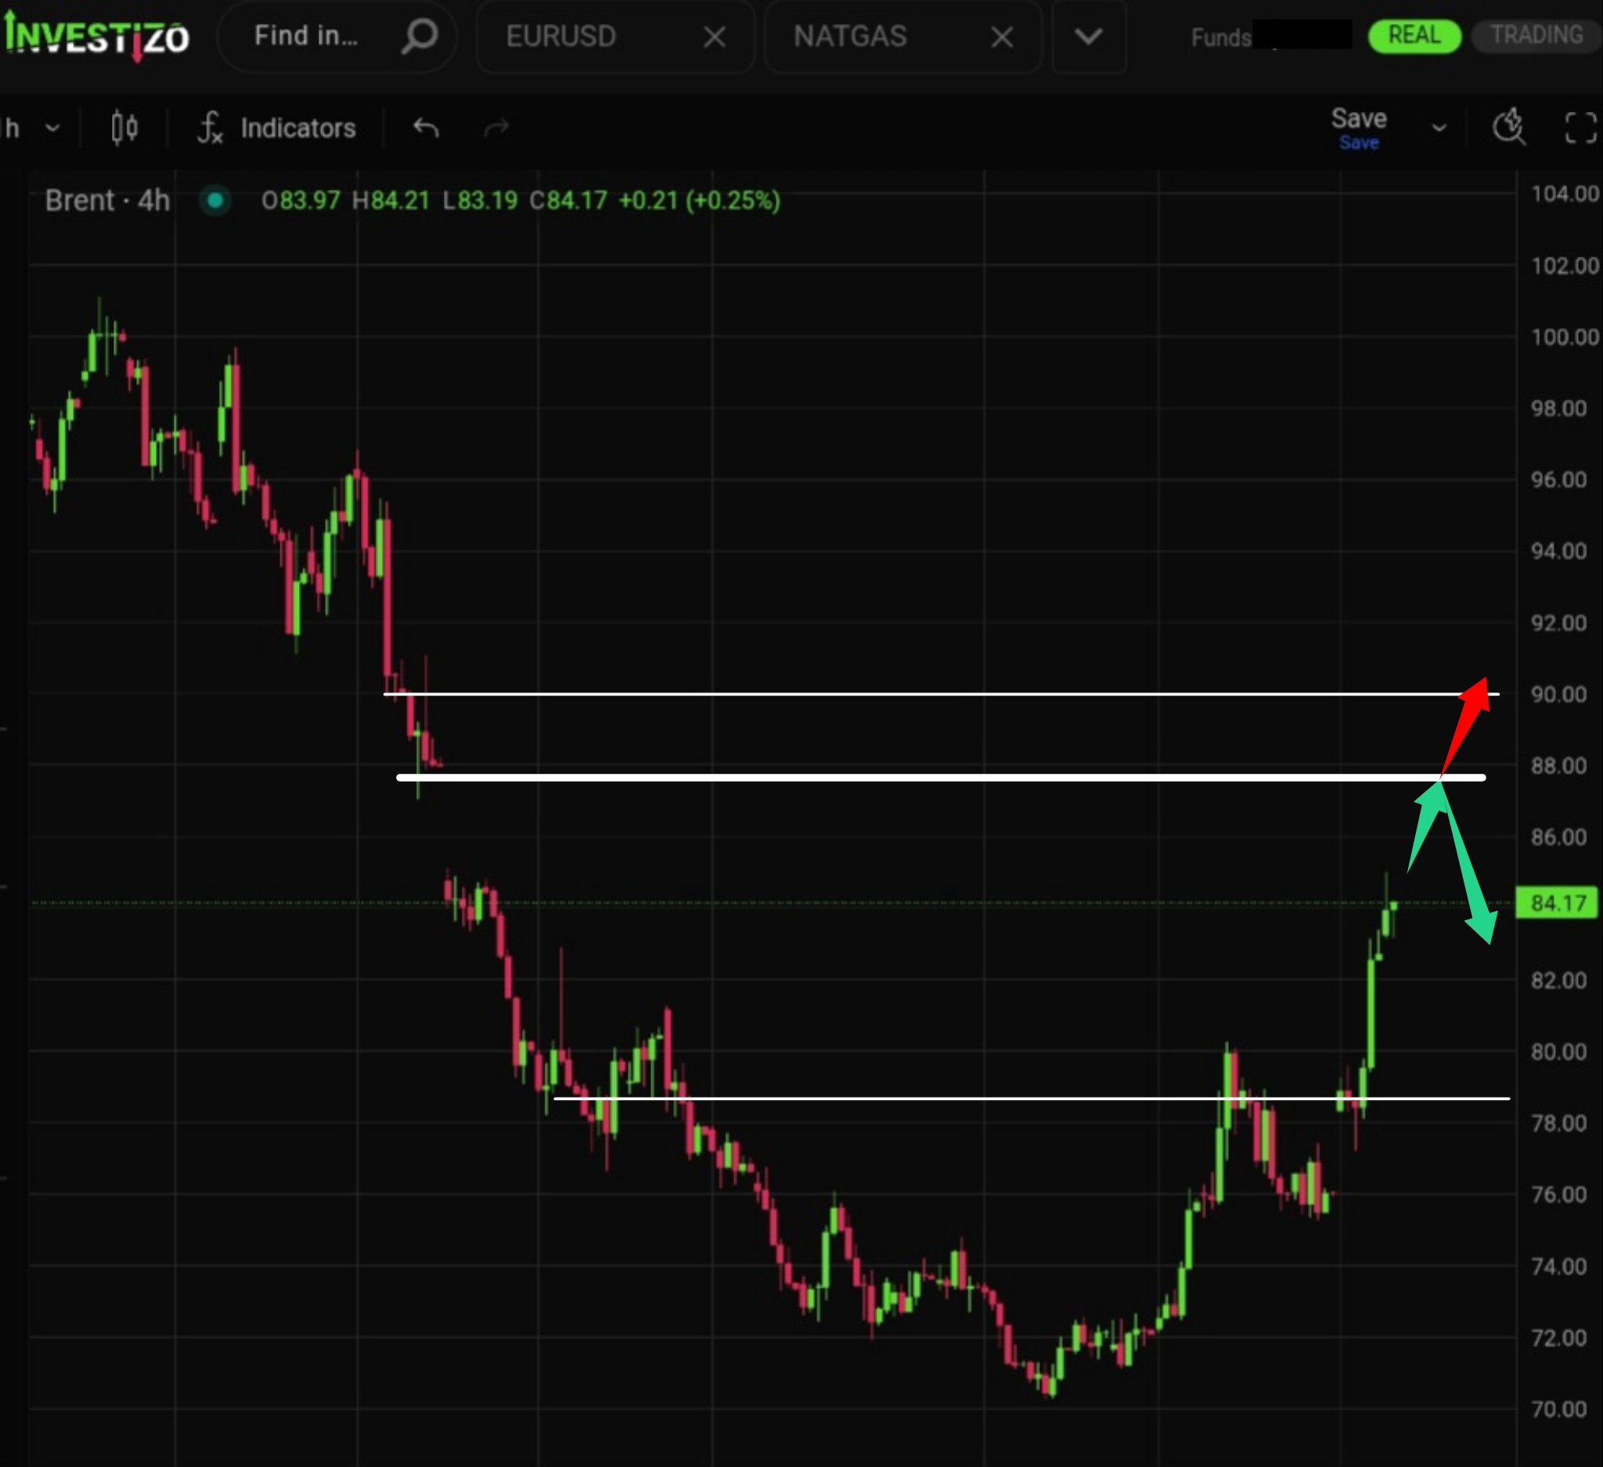Image resolution: width=1603 pixels, height=1467 pixels.
Task: Close the EURUSD tab
Action: (x=715, y=38)
